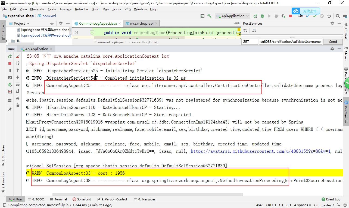Change the UTF-8 file encoding
The width and height of the screenshot is (349, 208).
tap(285, 205)
